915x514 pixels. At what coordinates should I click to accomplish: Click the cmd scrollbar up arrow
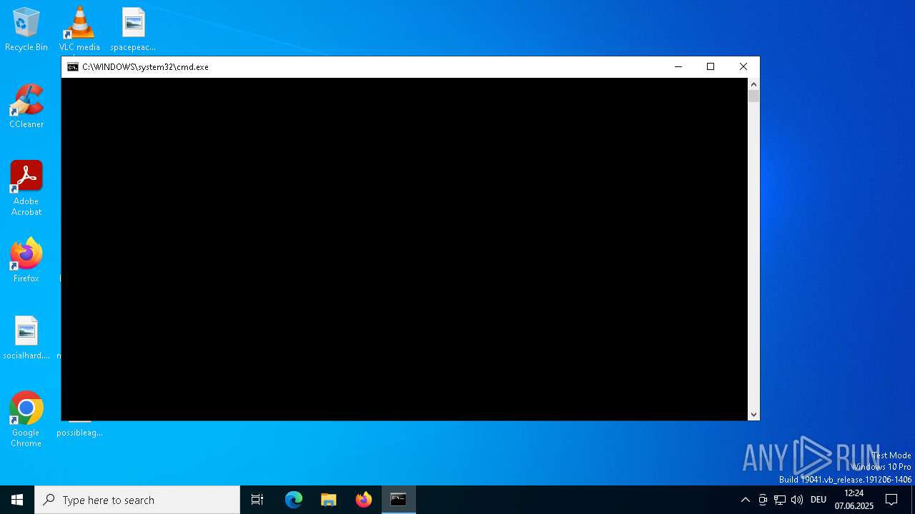(753, 84)
